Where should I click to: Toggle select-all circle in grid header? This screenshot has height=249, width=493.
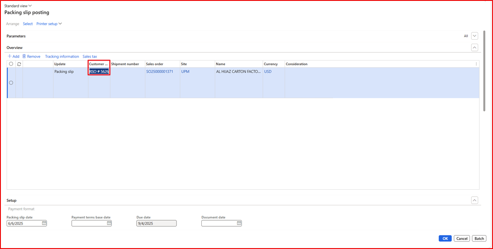pos(11,64)
